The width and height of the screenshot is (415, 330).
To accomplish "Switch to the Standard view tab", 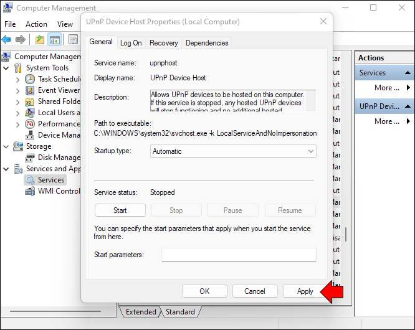I will (180, 312).
